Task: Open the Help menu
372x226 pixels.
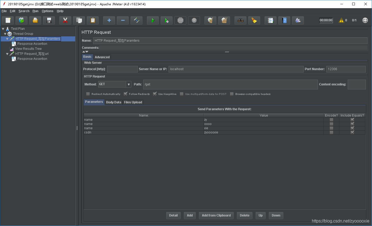Action: coord(60,11)
